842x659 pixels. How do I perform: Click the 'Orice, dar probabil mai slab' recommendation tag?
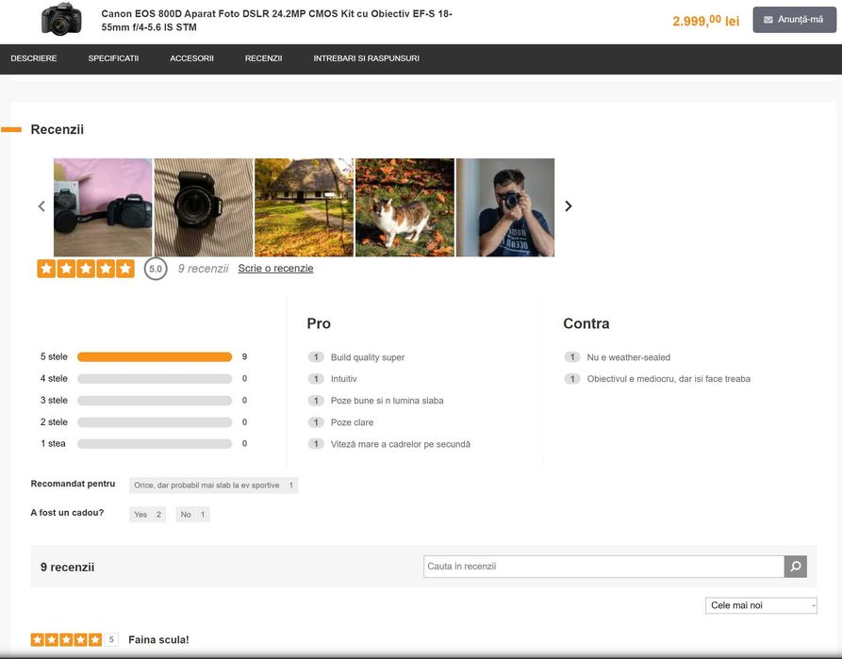pos(214,486)
